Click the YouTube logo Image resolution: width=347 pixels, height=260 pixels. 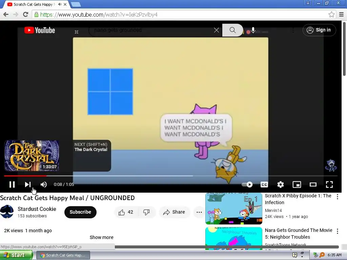coord(40,30)
